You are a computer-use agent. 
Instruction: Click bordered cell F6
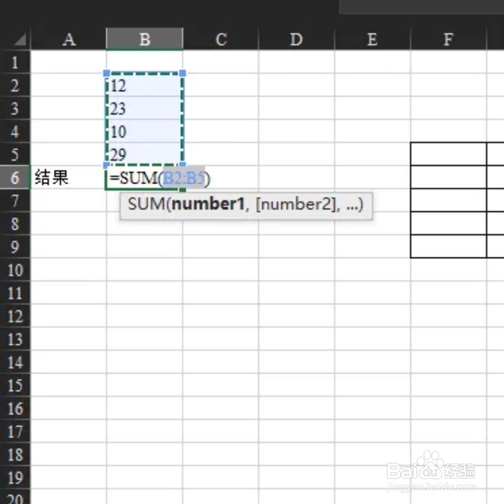point(449,177)
